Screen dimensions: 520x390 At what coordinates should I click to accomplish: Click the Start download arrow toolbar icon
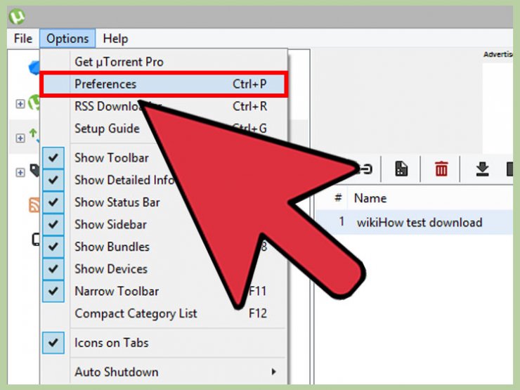(482, 169)
